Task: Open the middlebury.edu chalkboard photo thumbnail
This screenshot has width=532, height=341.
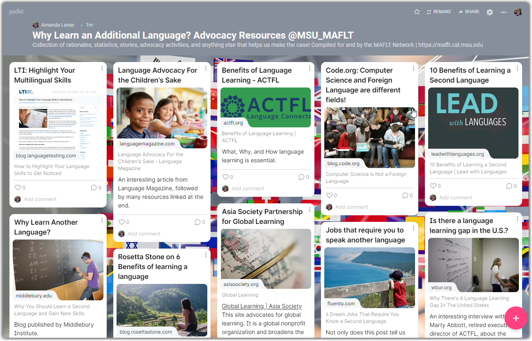Action: tap(58, 270)
